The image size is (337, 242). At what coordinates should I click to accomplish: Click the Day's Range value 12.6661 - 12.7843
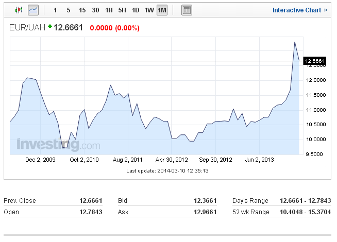coord(305,201)
